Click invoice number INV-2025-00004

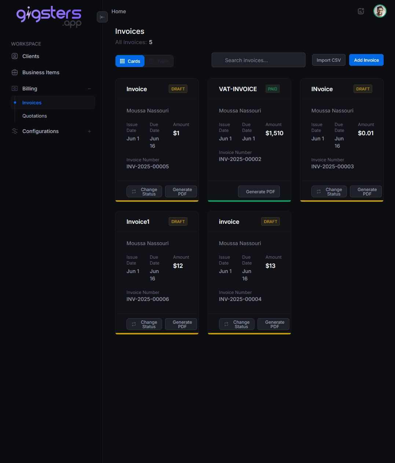pyautogui.click(x=240, y=299)
